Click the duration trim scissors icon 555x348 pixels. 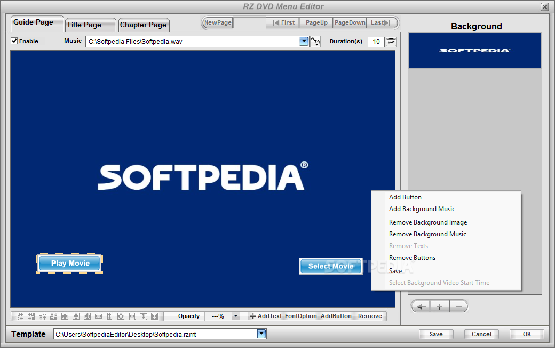(391, 42)
